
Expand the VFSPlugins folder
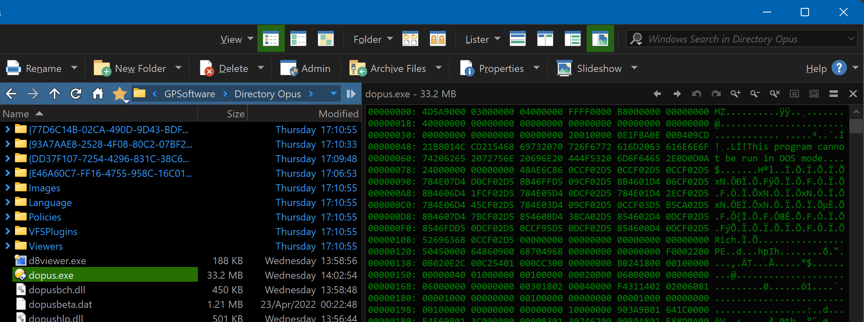[x=7, y=231]
